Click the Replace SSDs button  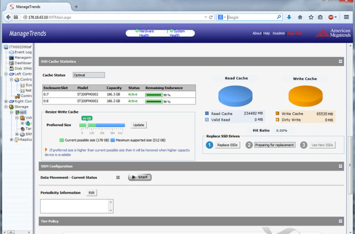tap(227, 145)
